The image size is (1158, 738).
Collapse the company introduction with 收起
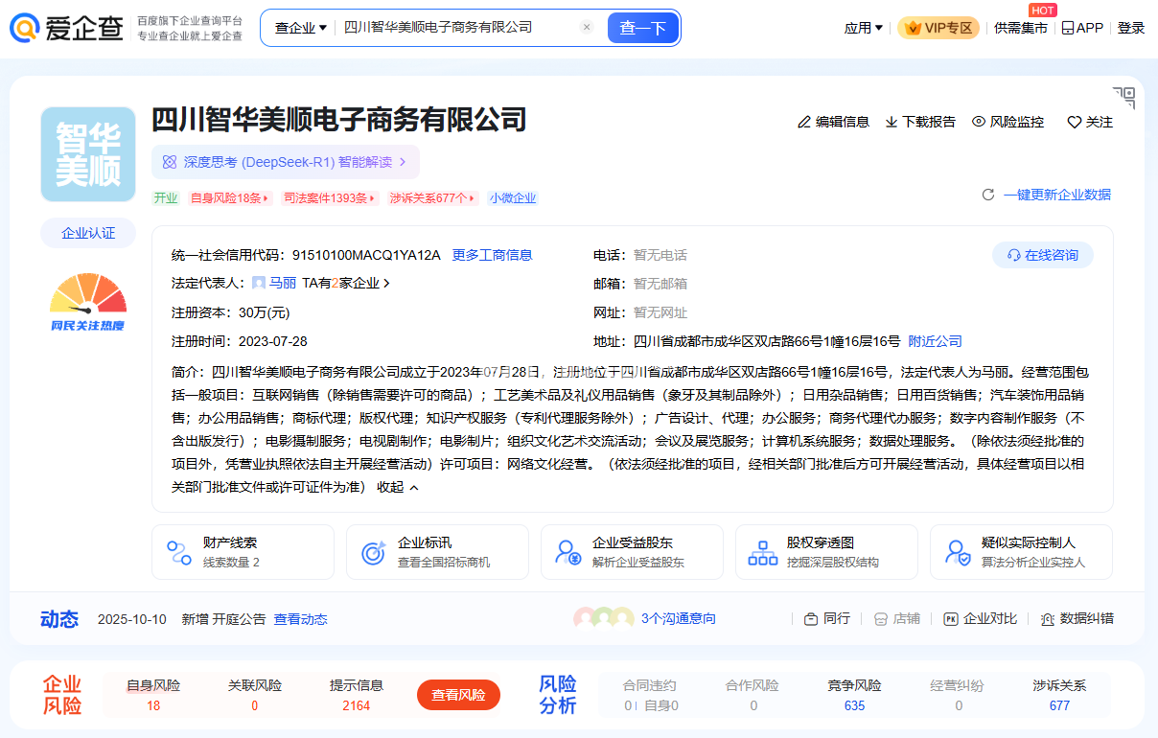(x=398, y=487)
